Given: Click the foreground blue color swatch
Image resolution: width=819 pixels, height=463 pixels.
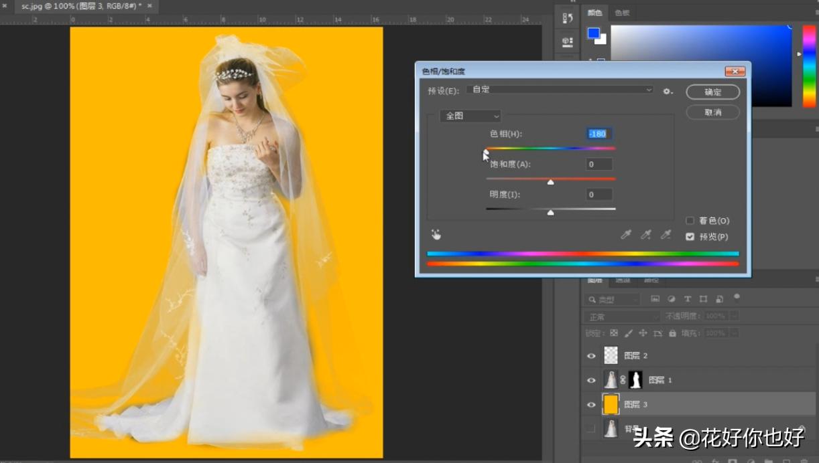Looking at the screenshot, I should click(593, 33).
